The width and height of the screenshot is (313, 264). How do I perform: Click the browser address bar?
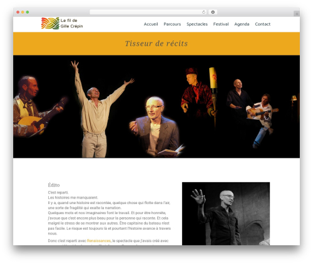pos(148,12)
